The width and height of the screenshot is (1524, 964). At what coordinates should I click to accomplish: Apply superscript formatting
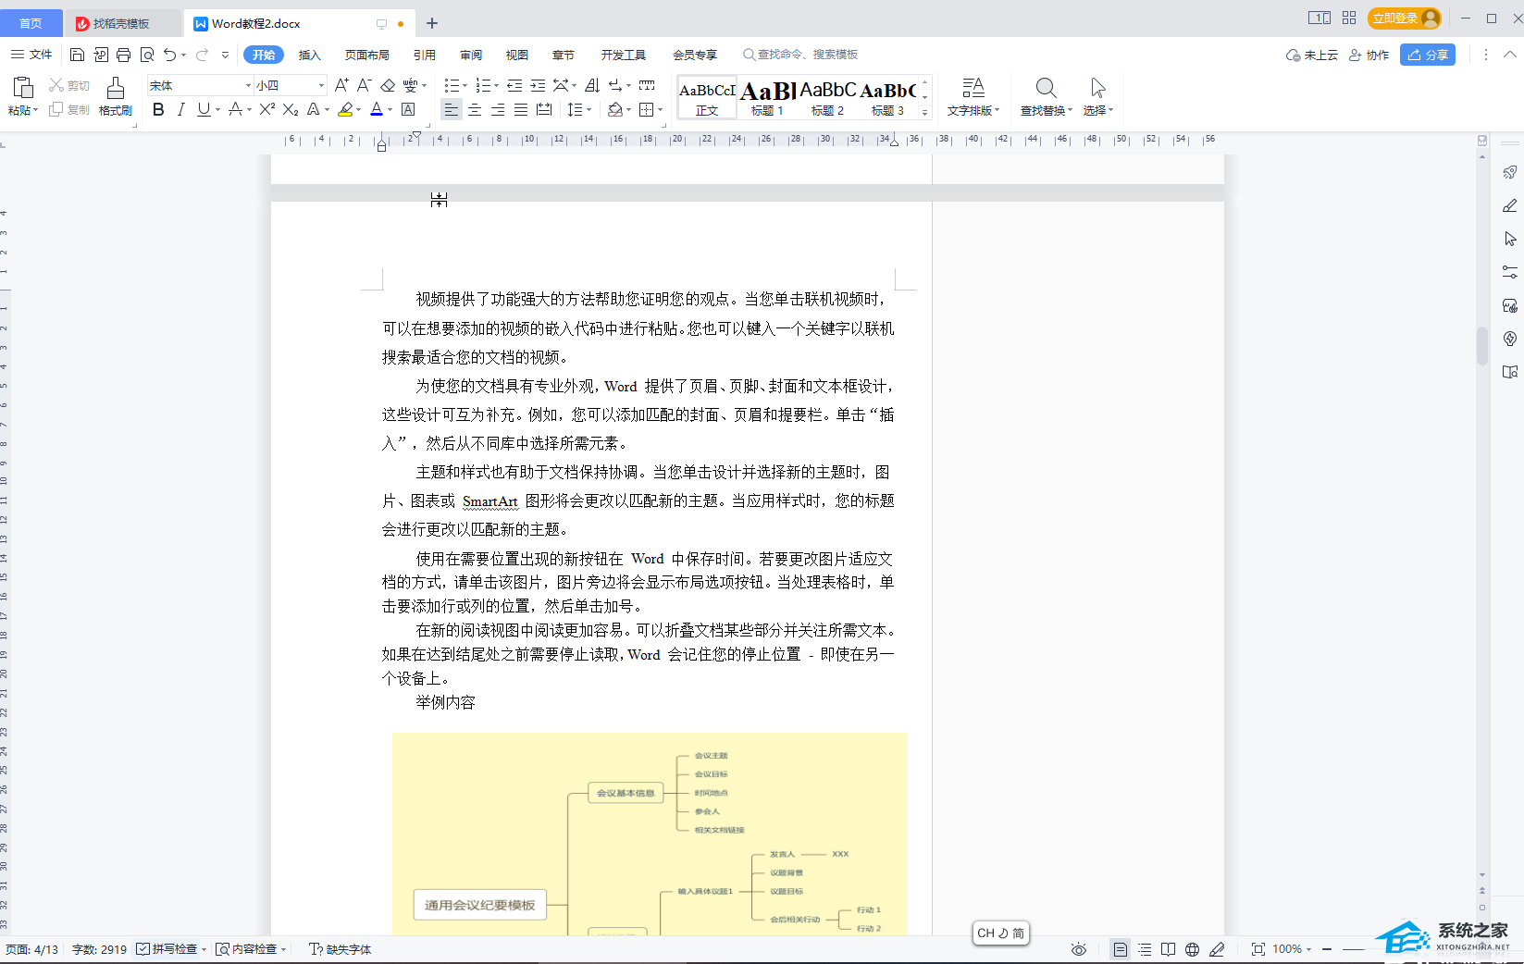pos(266,109)
